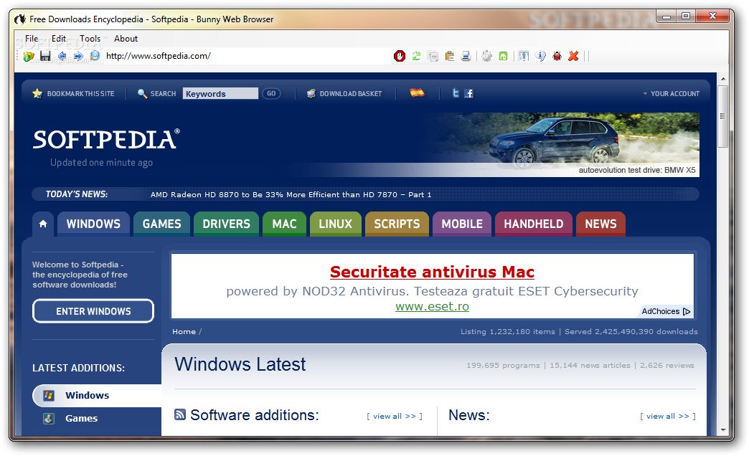
Task: Print the page with printer icon
Action: tap(466, 57)
